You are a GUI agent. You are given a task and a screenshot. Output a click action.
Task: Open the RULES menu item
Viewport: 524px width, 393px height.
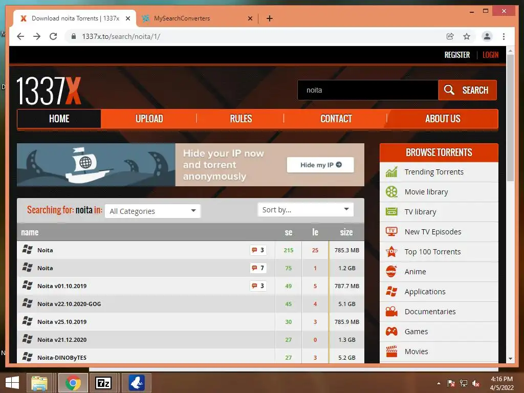point(241,119)
